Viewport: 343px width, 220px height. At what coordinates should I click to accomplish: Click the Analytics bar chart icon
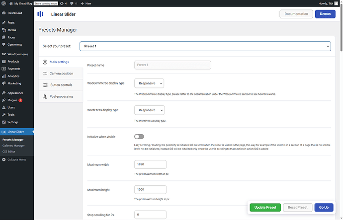coord(3,76)
